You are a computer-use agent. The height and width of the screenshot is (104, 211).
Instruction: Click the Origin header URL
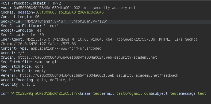[87, 58]
